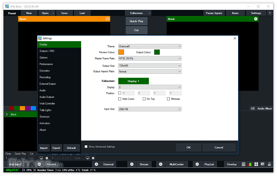Click OK to confirm settings
This screenshot has height=176, width=277.
[189, 147]
